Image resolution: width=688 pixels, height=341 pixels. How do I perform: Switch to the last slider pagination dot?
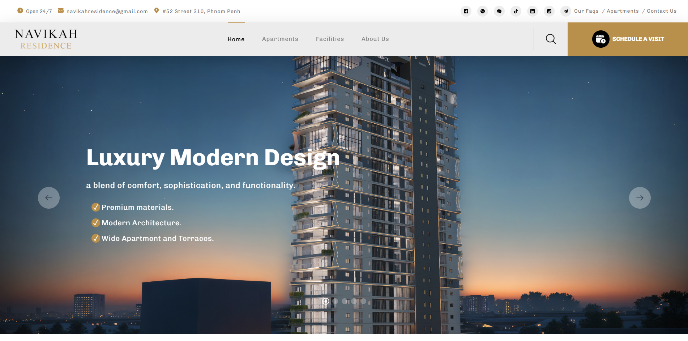(x=363, y=301)
